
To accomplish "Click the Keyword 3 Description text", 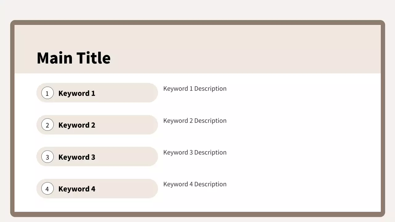I will 195,152.
